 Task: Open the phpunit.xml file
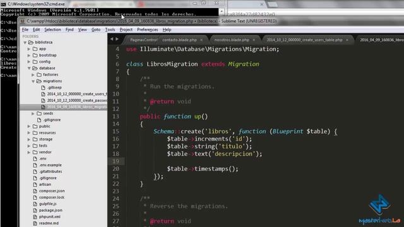pyautogui.click(x=49, y=217)
